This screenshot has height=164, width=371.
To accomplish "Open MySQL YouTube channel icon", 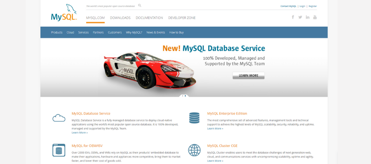I will (315, 17).
